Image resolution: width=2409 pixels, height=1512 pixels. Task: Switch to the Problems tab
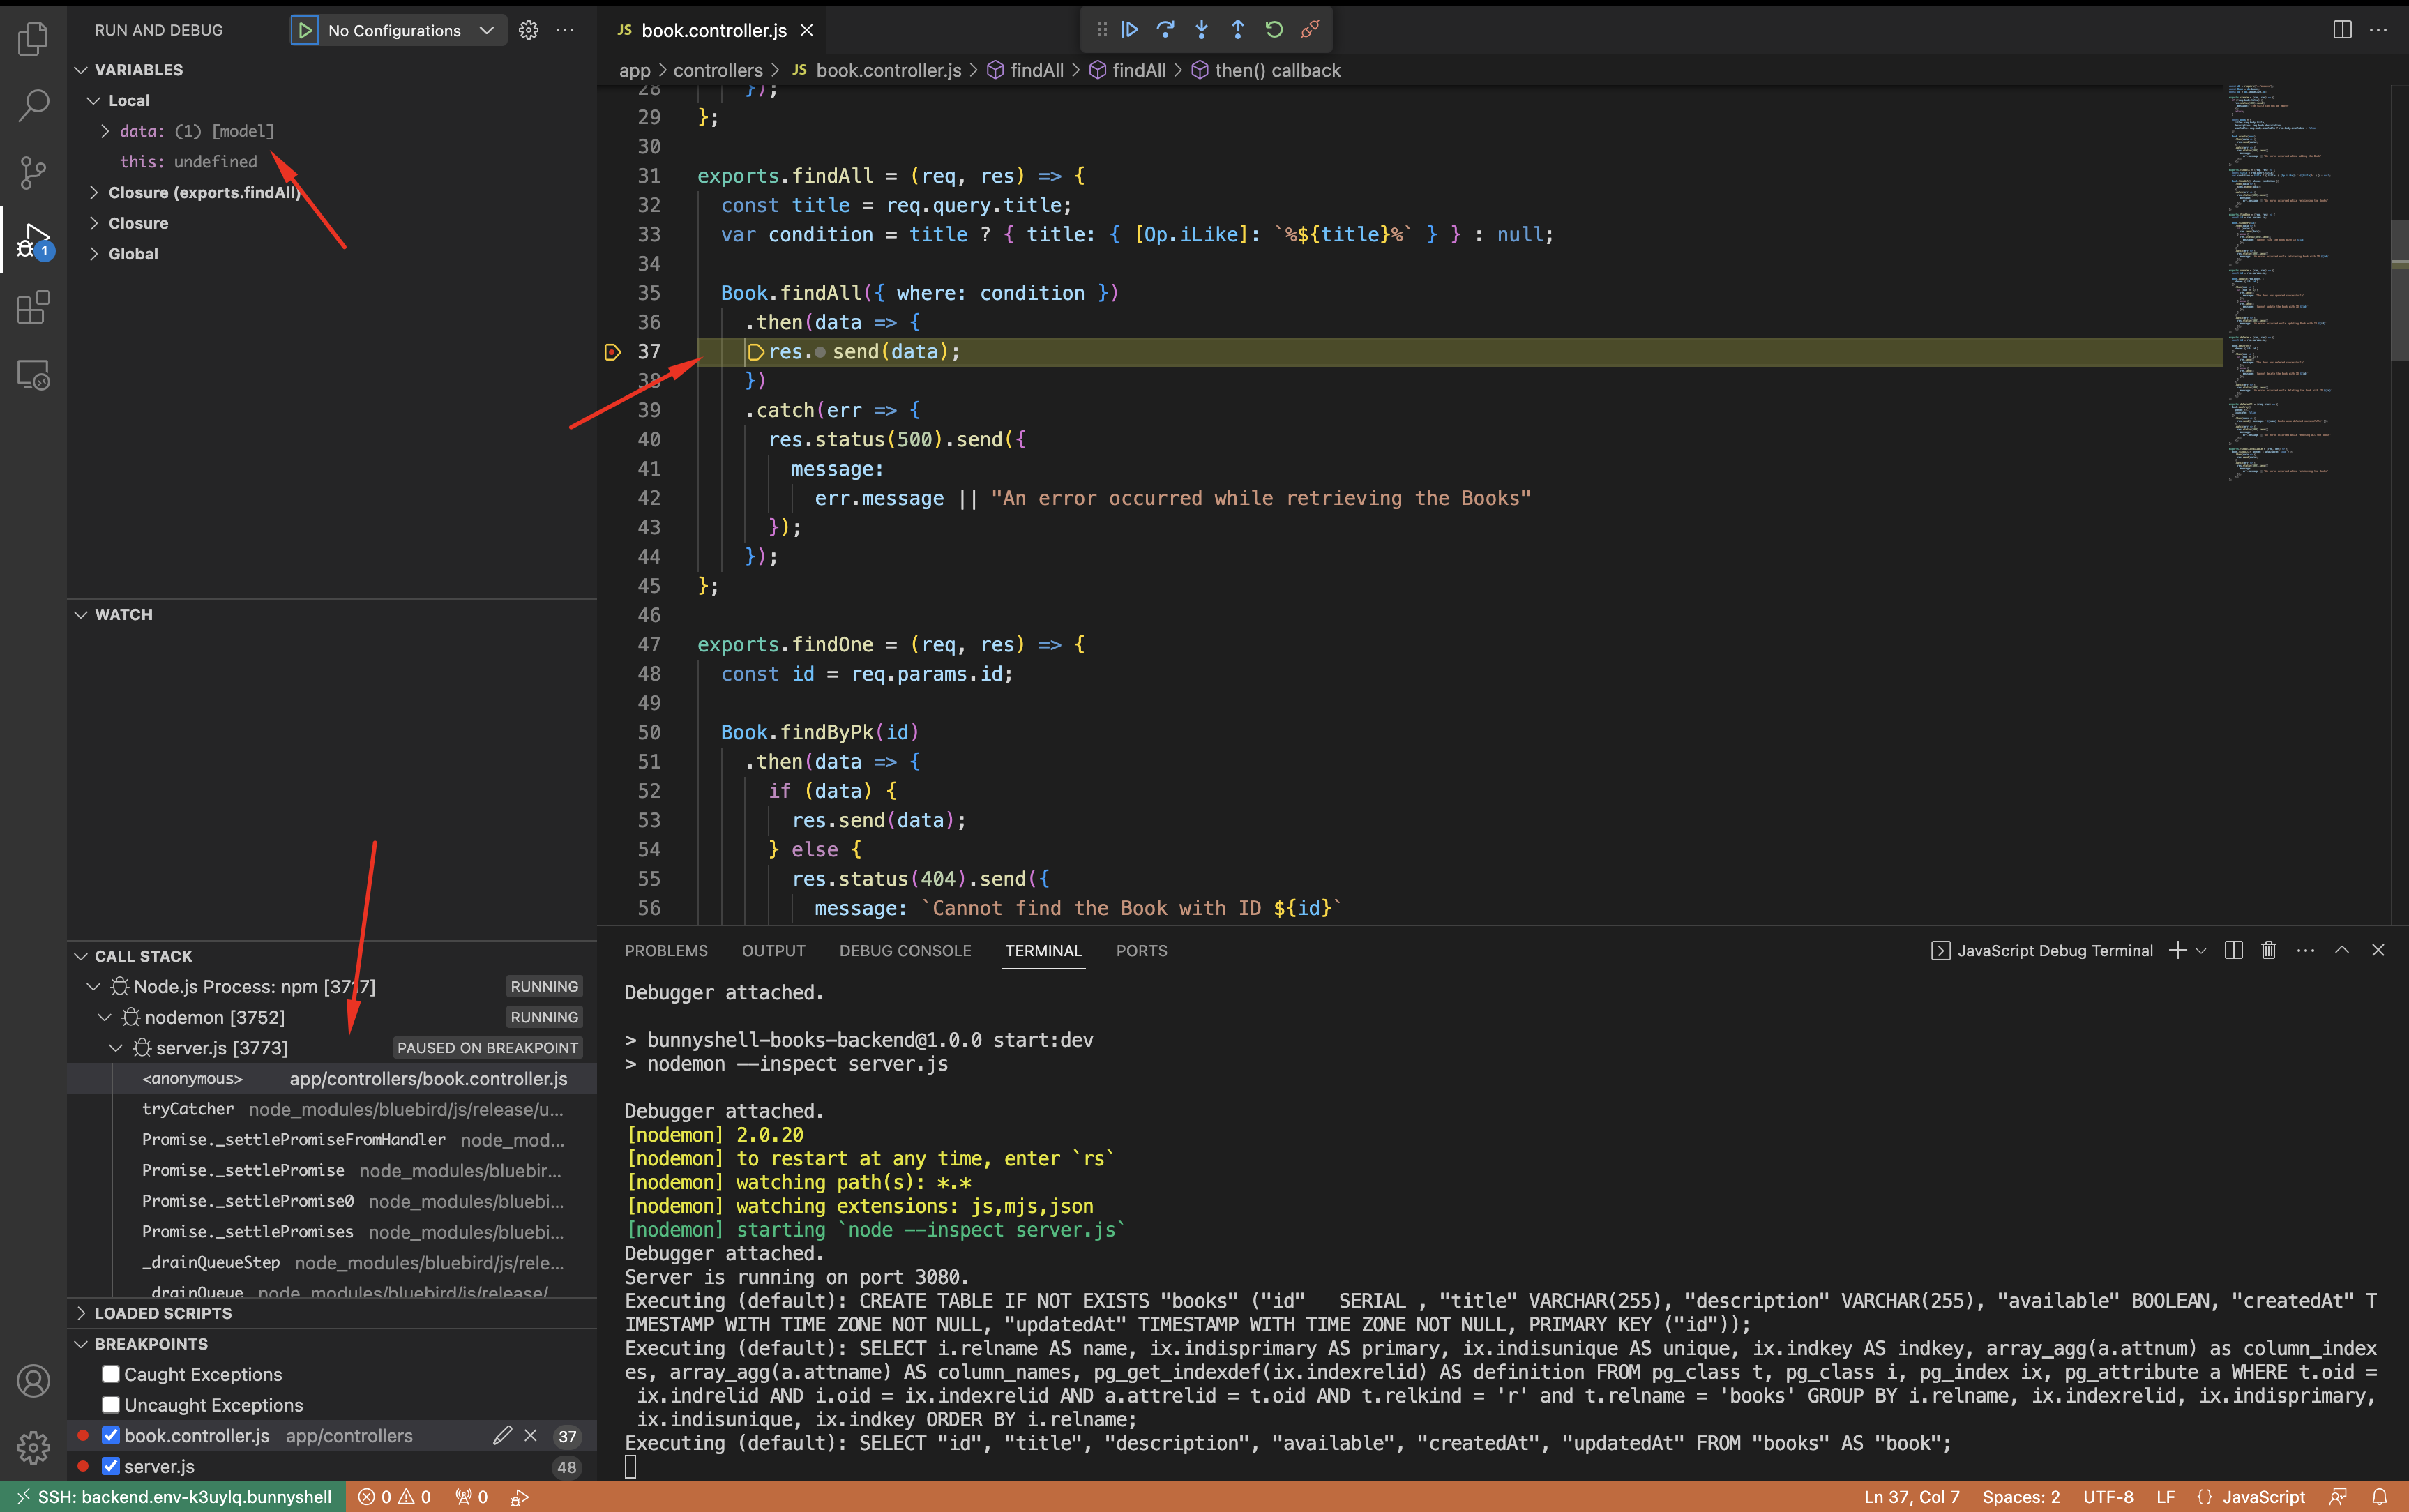tap(666, 950)
